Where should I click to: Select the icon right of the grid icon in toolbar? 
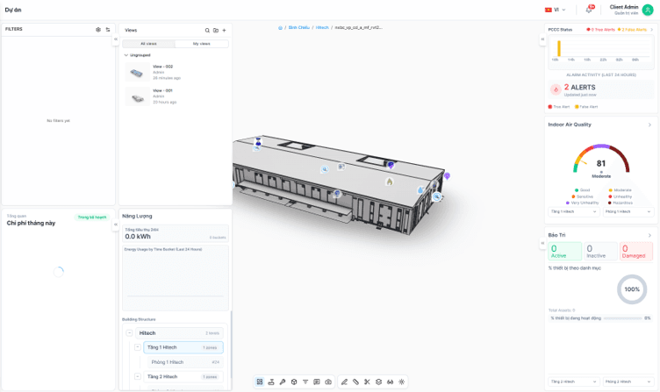coord(271,381)
